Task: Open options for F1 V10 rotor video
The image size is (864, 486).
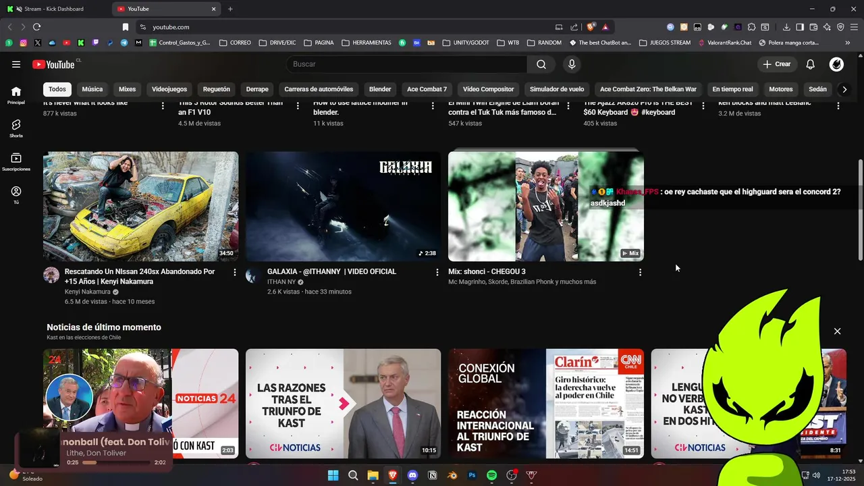Action: pyautogui.click(x=298, y=105)
